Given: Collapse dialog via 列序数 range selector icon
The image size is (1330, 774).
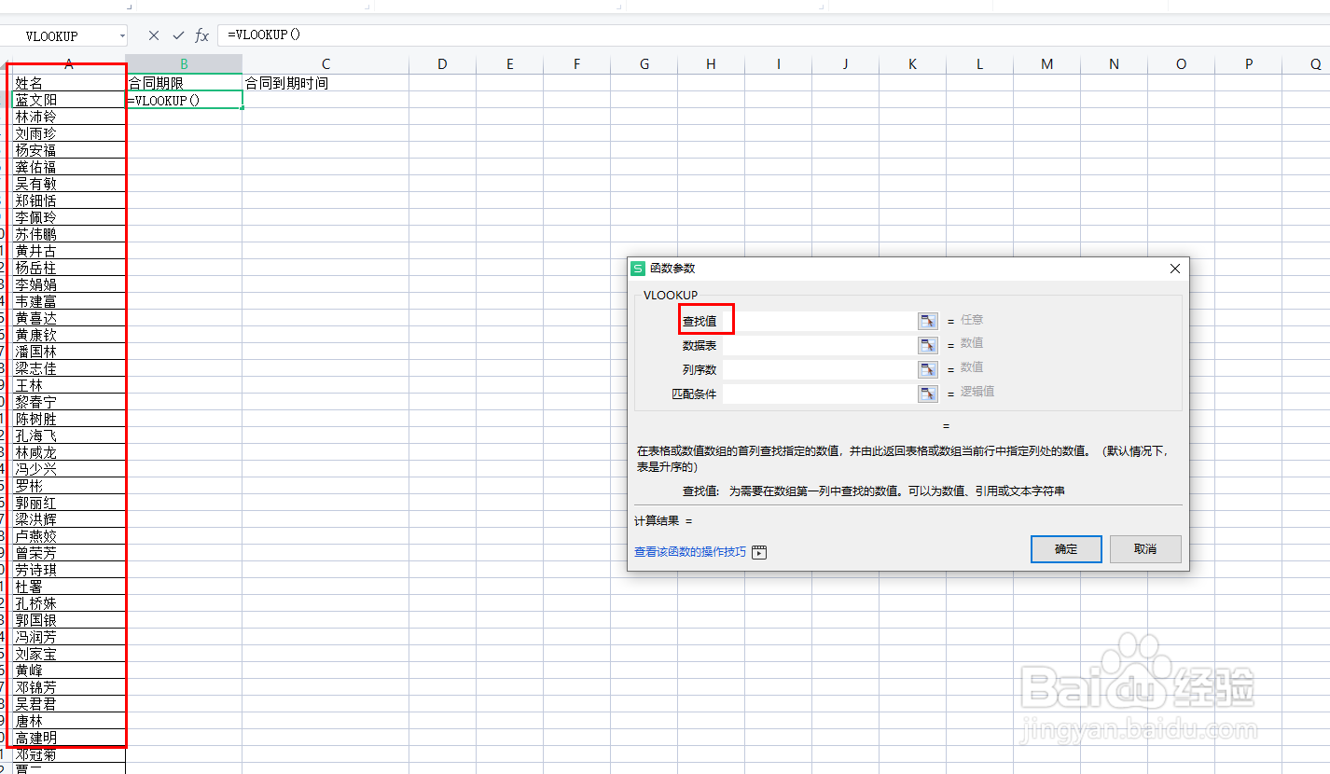Looking at the screenshot, I should coord(927,369).
